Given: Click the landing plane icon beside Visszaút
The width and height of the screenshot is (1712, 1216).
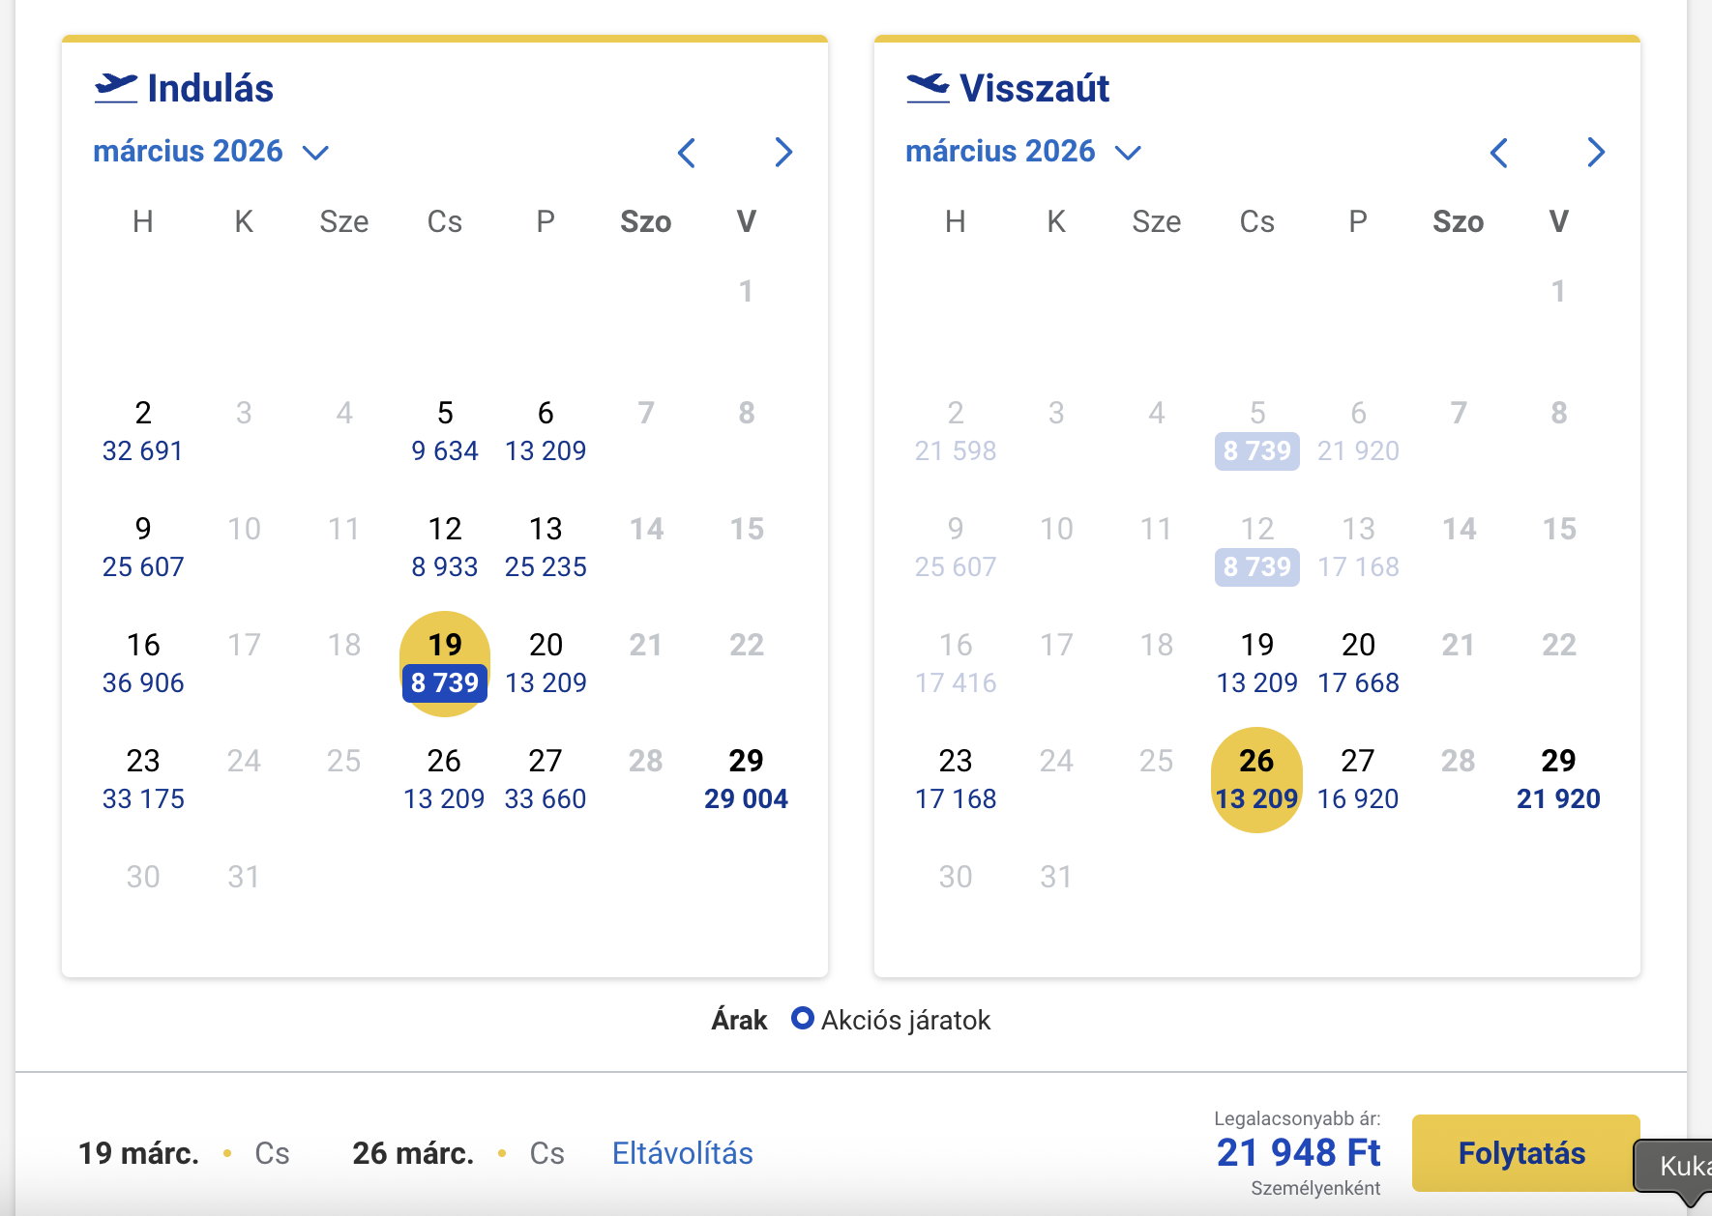Looking at the screenshot, I should [929, 88].
